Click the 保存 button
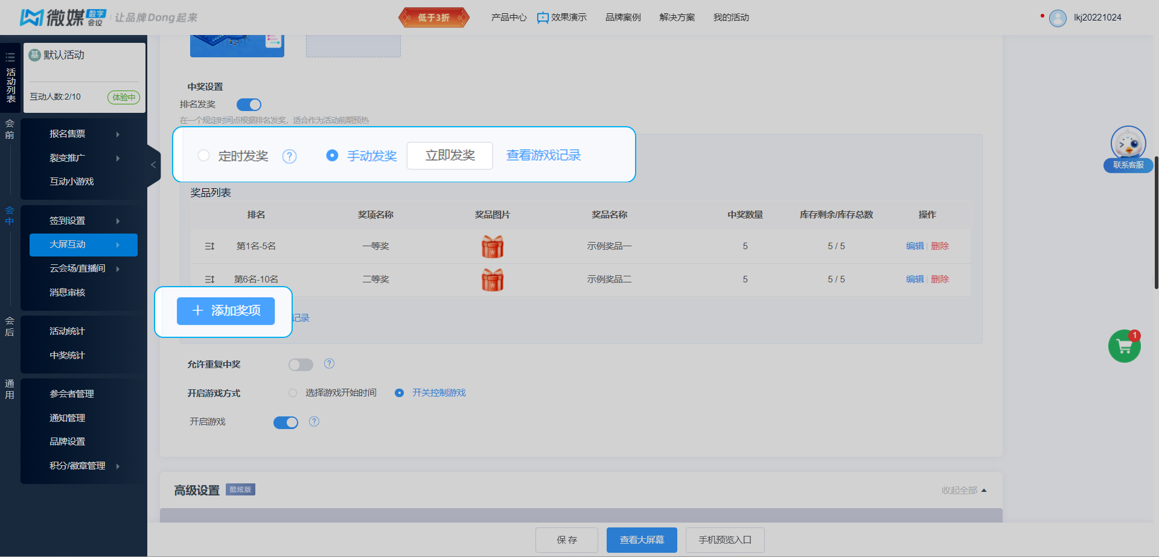Viewport: 1159px width, 557px height. click(567, 540)
